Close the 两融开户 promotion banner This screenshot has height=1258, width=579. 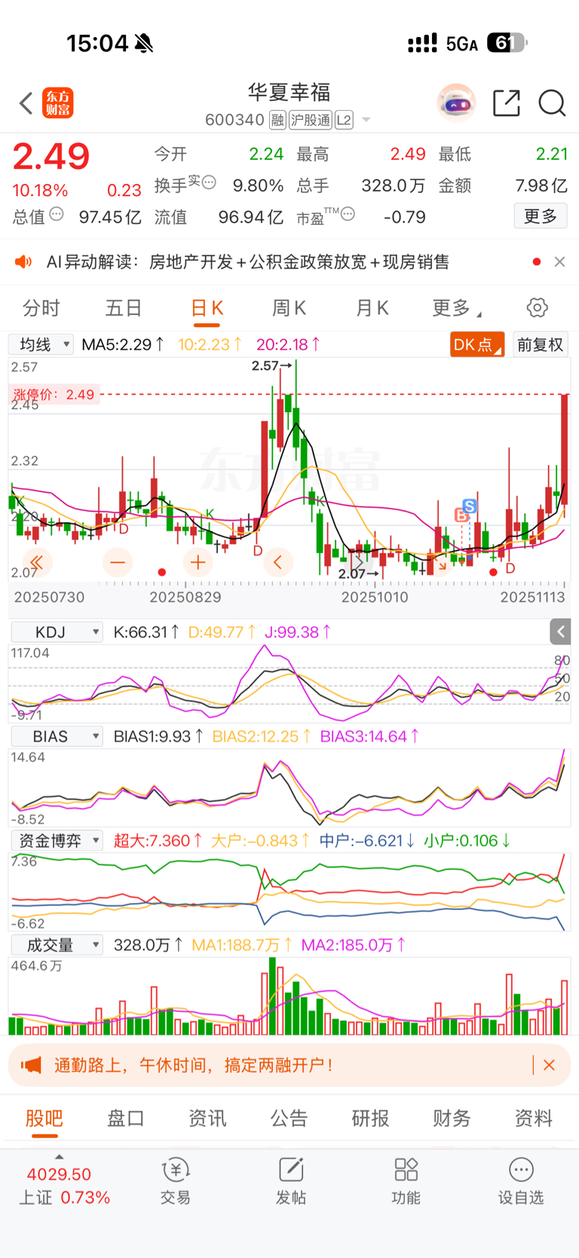[x=550, y=1065]
